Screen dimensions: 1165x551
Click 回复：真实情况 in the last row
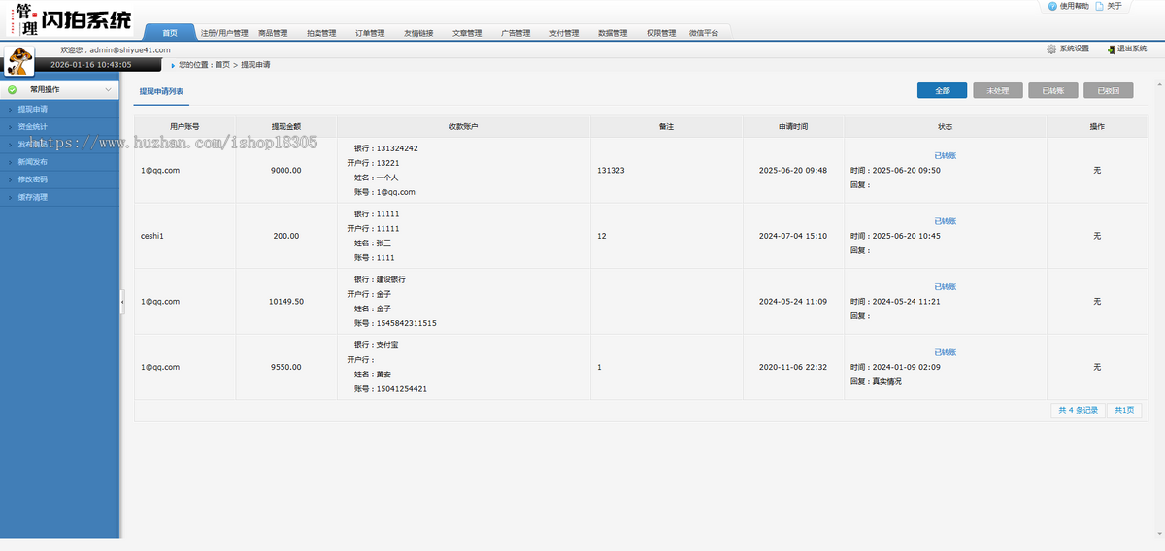point(876,381)
